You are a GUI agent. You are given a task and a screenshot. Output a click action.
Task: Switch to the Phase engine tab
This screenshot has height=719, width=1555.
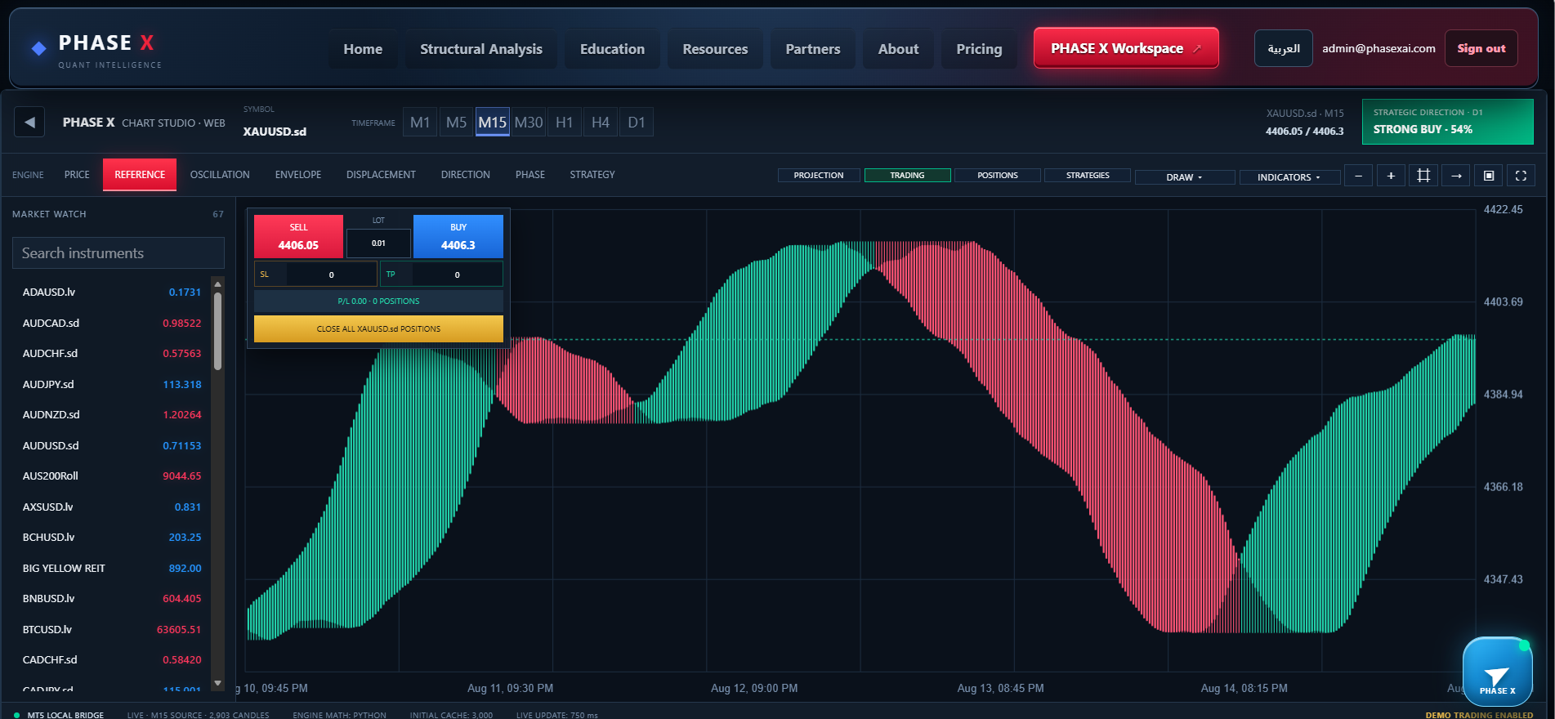530,175
